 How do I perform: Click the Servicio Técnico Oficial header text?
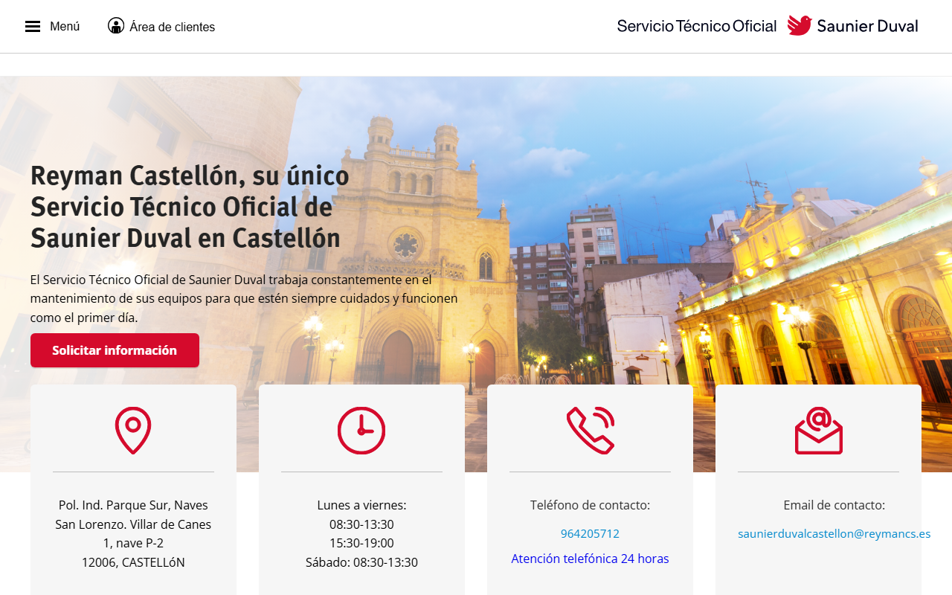696,26
